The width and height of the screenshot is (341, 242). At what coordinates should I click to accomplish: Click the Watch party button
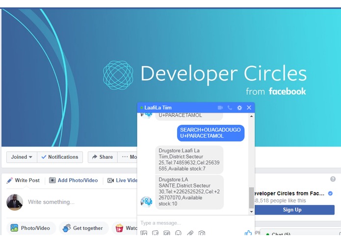pyautogui.click(x=125, y=228)
